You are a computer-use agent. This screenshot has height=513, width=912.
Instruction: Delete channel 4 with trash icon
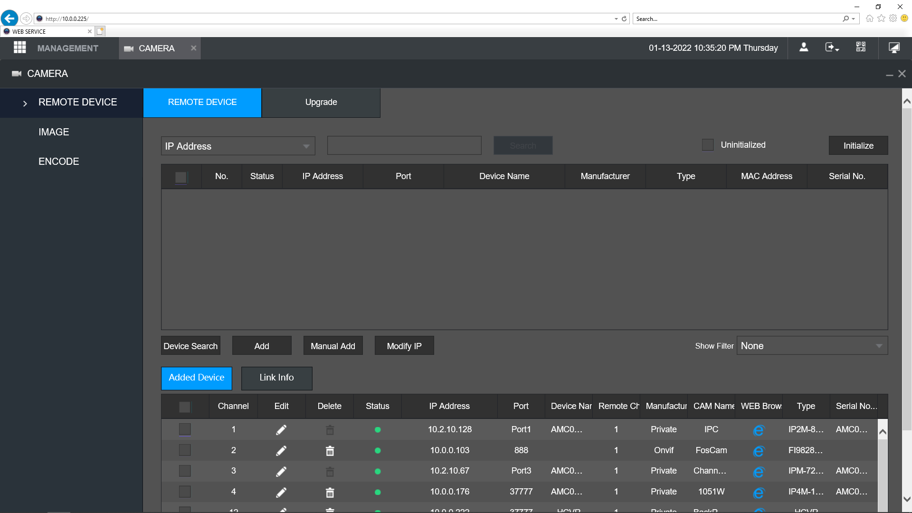tap(330, 493)
